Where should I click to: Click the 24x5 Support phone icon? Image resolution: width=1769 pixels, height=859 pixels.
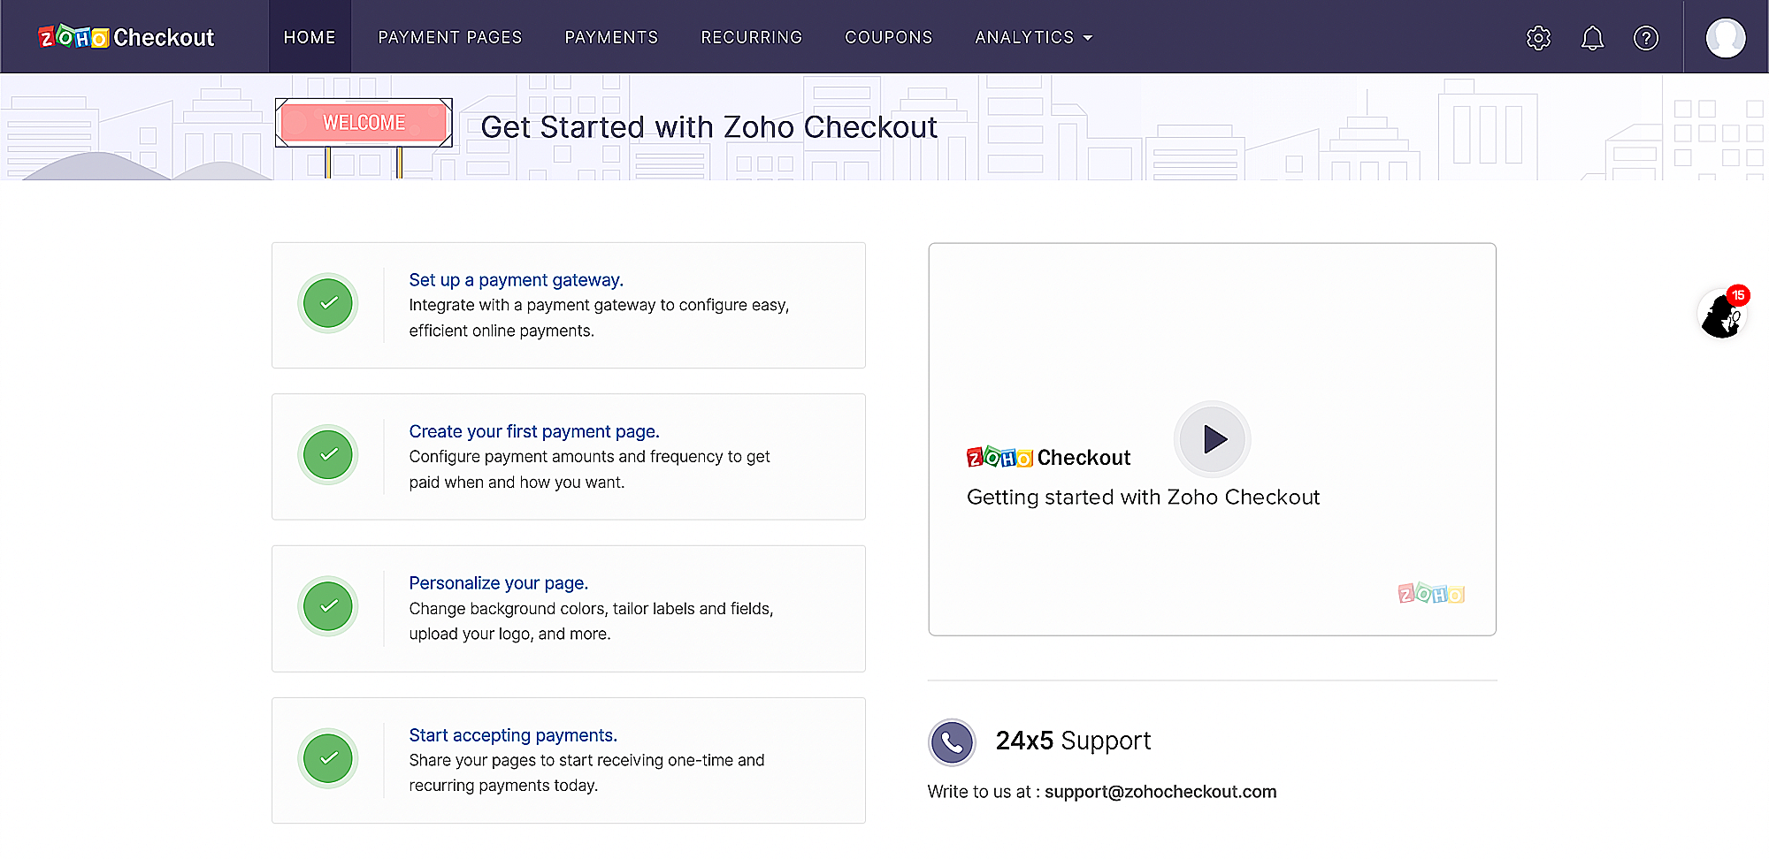click(x=952, y=741)
